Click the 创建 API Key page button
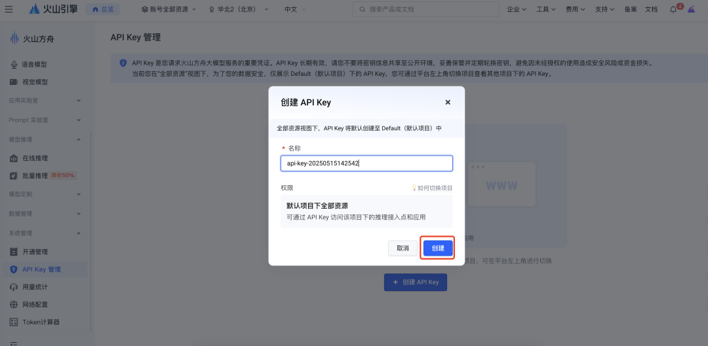 point(416,282)
